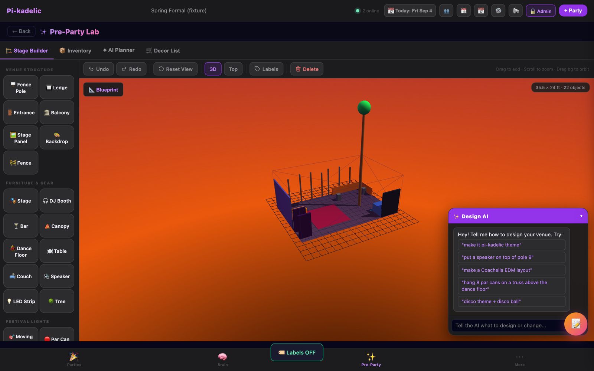Open the people/members icon in header
This screenshot has width=594, height=371.
click(x=446, y=11)
